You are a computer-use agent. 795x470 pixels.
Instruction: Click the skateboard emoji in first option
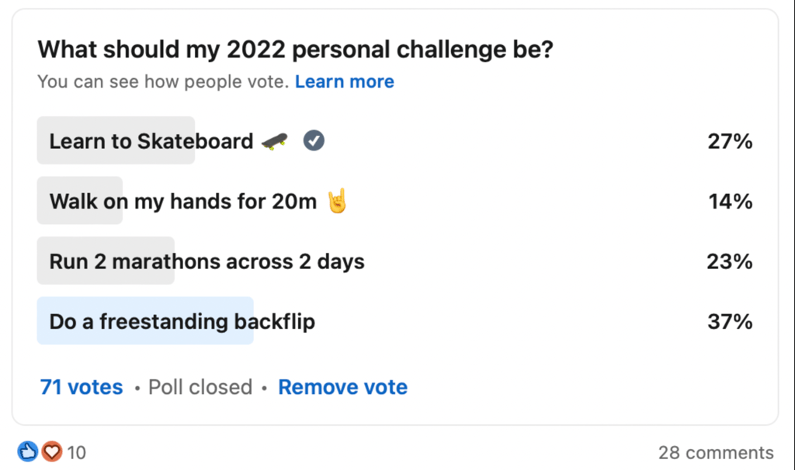click(274, 141)
